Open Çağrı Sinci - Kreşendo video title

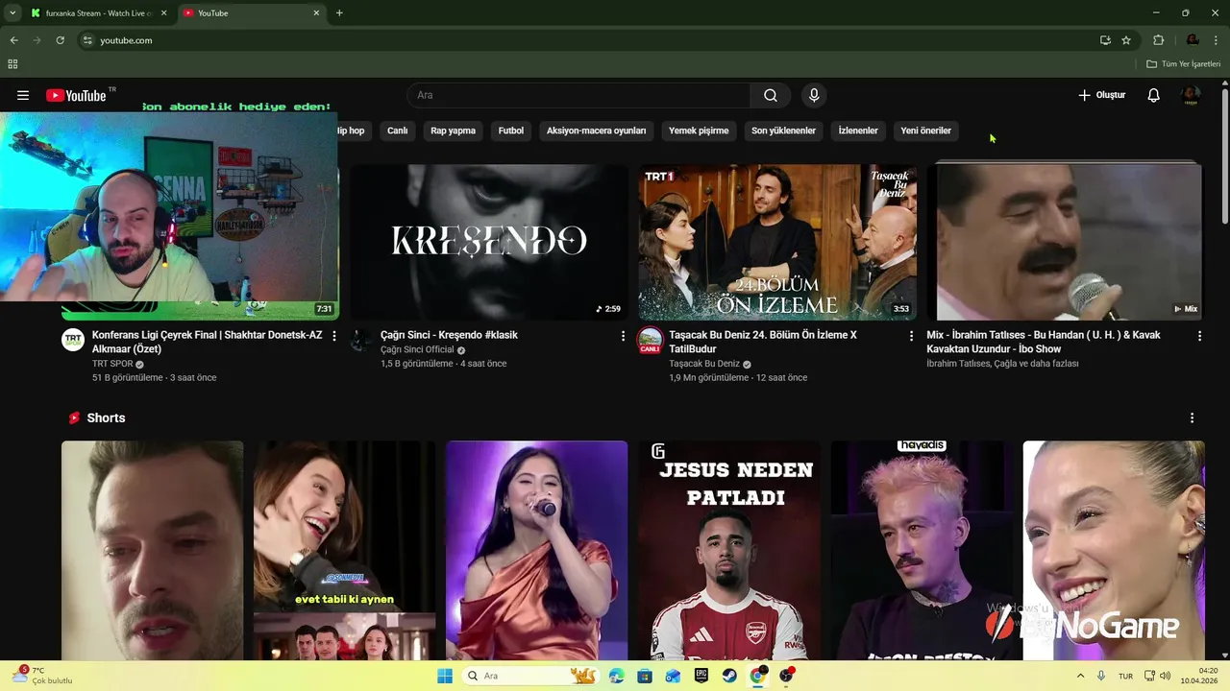pos(449,335)
